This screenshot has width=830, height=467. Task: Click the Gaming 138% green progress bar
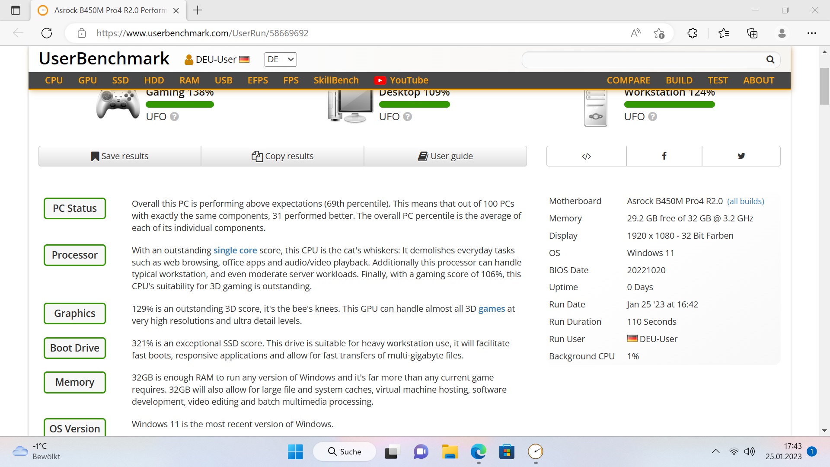pyautogui.click(x=180, y=105)
